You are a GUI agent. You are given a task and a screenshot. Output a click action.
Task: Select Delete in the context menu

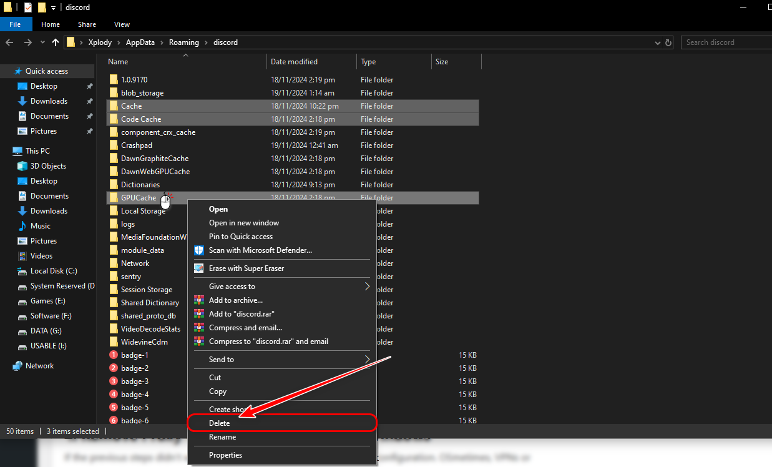[283, 423]
